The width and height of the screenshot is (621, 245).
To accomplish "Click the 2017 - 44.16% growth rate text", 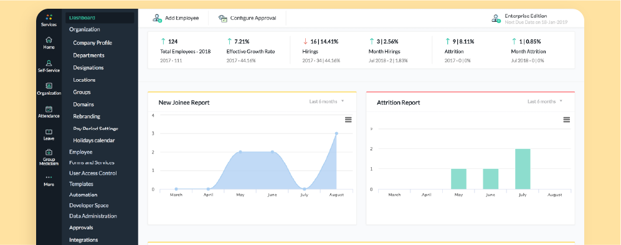I will click(x=241, y=60).
